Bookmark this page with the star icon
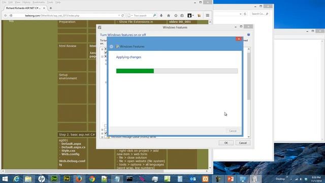Viewport: 325px width, 183px height. [176, 16]
